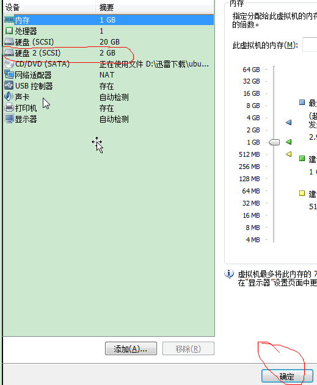Click the 64 MB slider label
The width and height of the screenshot is (317, 385).
pyautogui.click(x=251, y=191)
